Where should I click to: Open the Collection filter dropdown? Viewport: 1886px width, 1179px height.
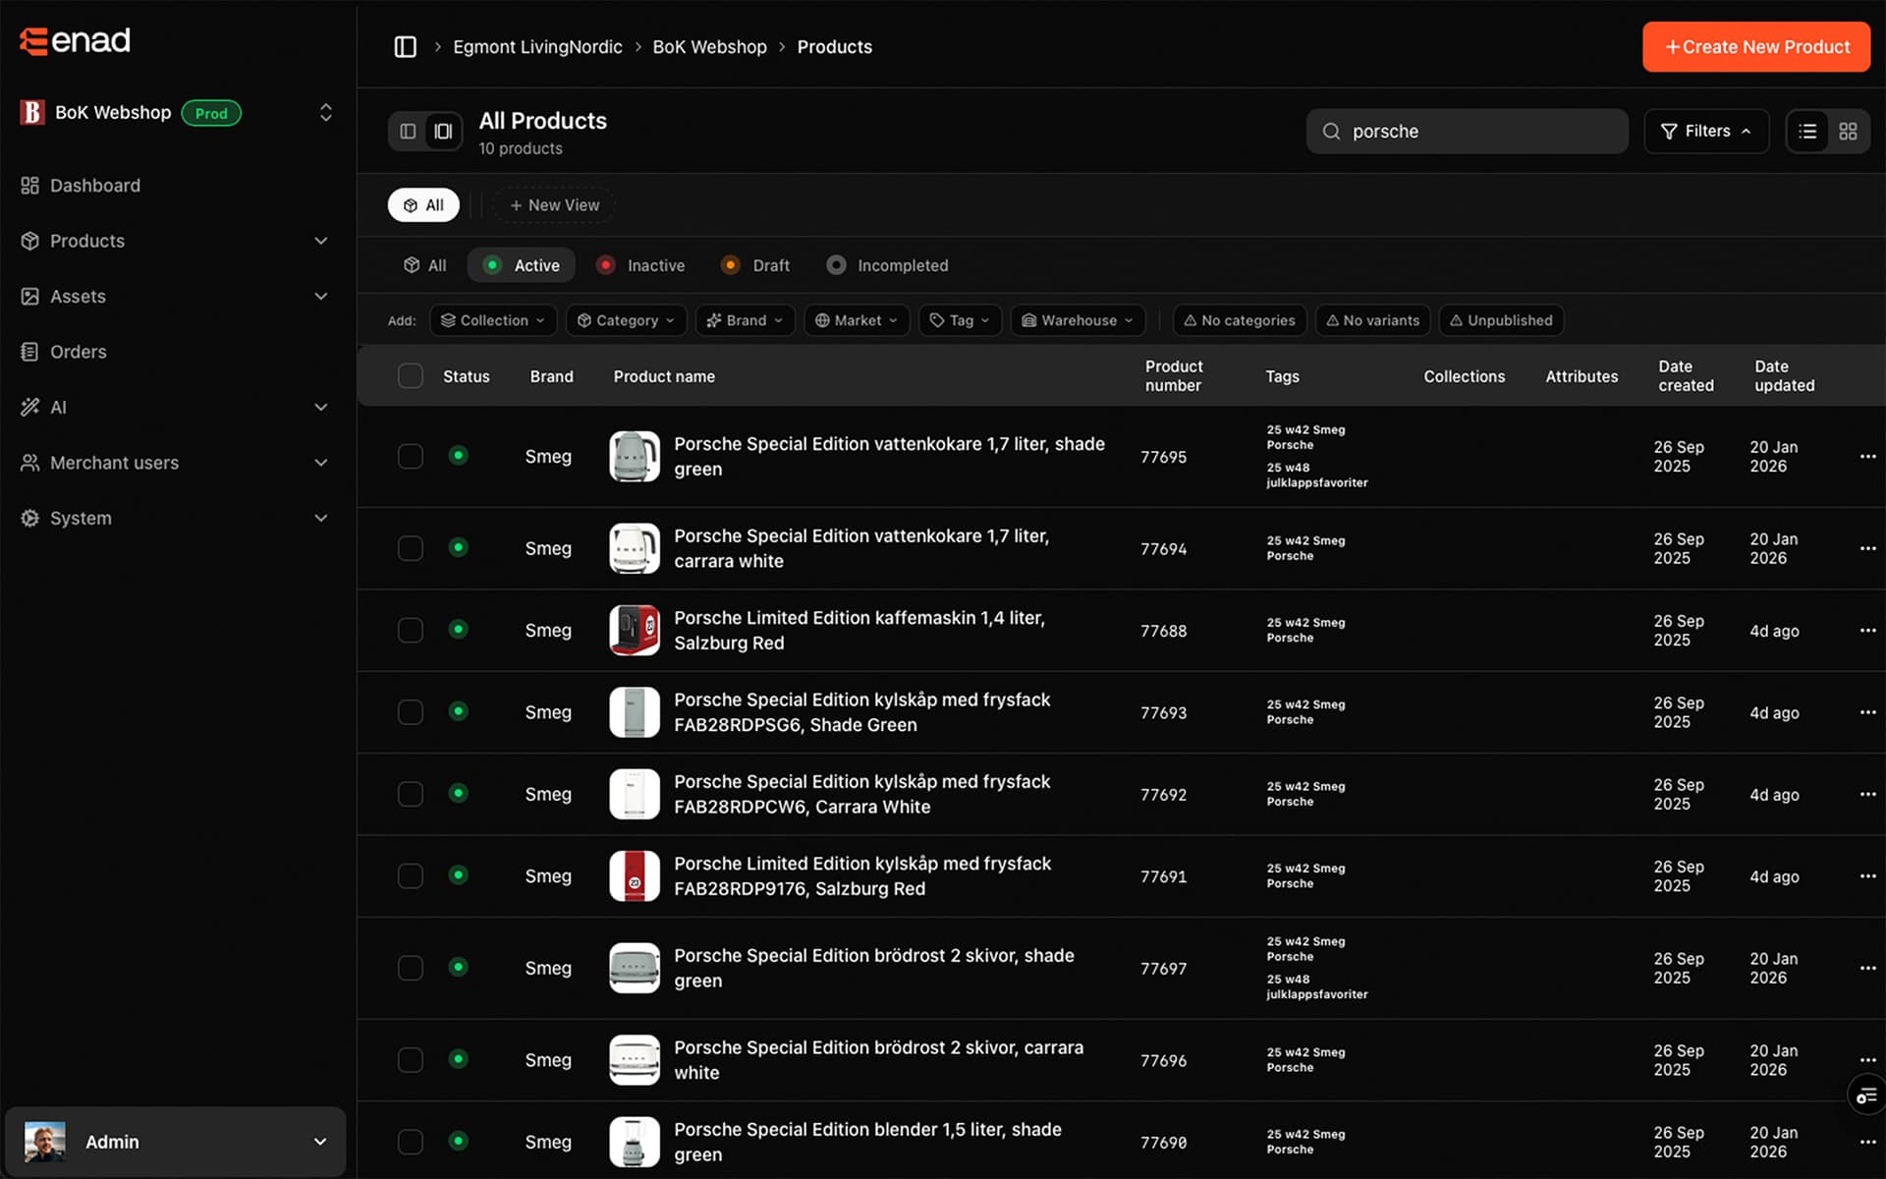(x=493, y=320)
